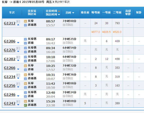Screen dimensions: 144x113
Task: Open ID card icon beside G1234
Action: 18,75
